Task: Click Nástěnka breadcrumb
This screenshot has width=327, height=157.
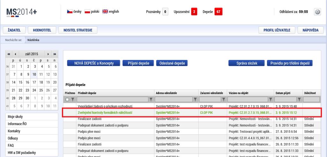Action: (33, 40)
